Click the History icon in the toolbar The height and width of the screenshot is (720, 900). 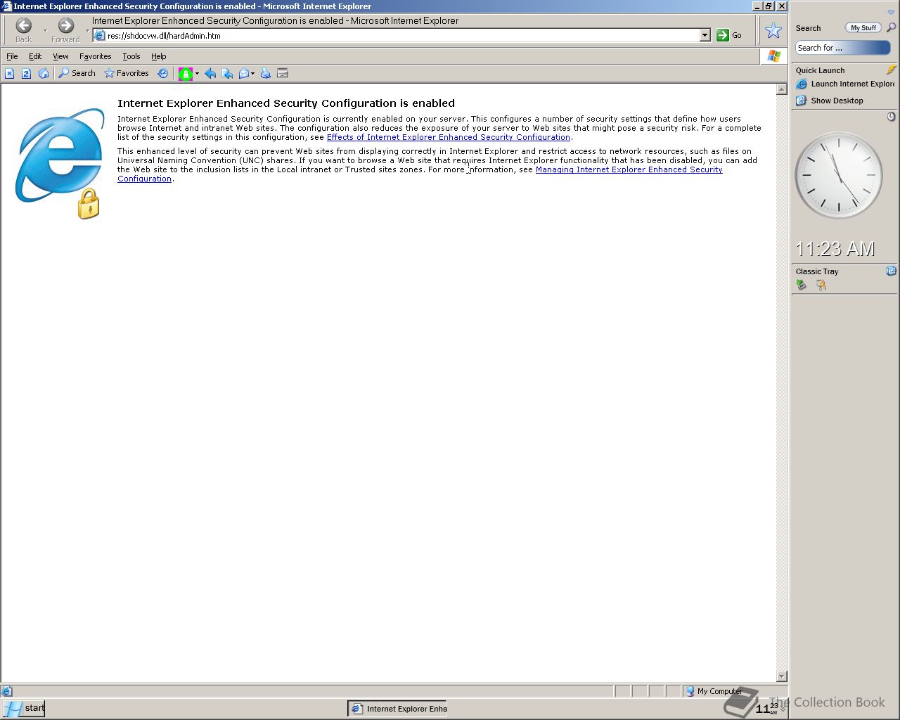pyautogui.click(x=162, y=73)
